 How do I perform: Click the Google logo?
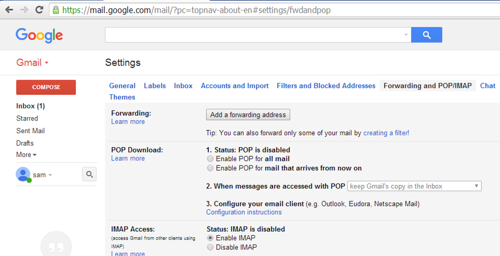[39, 35]
